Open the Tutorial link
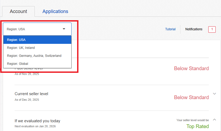Screen dimensions: 221x131 [x=170, y=29]
